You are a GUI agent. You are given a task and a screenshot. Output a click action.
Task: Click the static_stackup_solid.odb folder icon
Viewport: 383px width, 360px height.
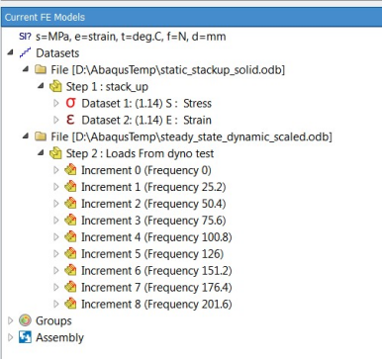click(x=41, y=69)
